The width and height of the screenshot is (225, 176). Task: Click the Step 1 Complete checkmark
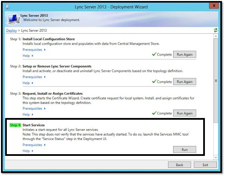(x=154, y=54)
